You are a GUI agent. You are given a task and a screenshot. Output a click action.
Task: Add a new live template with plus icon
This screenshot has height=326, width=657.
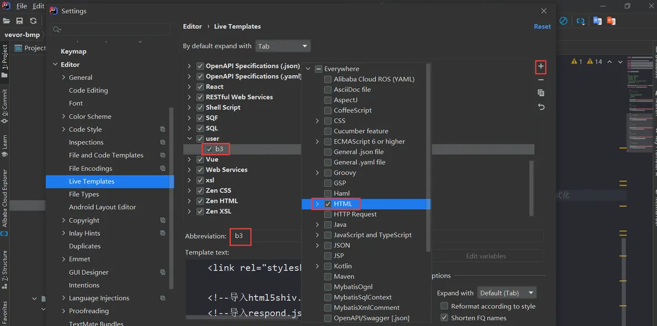tap(541, 66)
